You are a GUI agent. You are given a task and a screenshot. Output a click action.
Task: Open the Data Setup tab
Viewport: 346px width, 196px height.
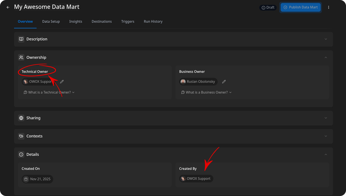tap(51, 21)
